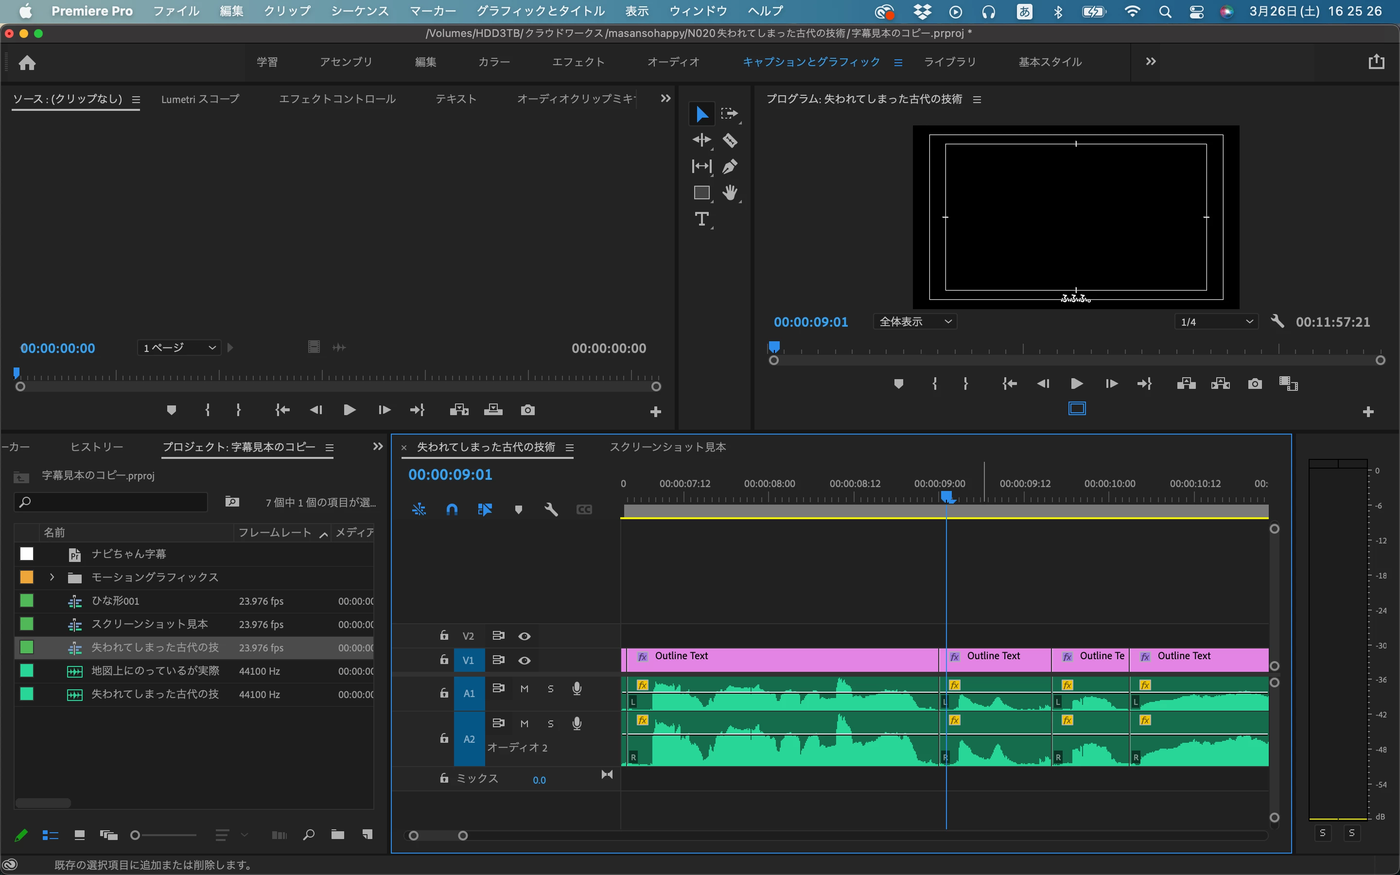Screen dimensions: 1400x875
Task: Open the シーケンス menu
Action: pyautogui.click(x=359, y=11)
